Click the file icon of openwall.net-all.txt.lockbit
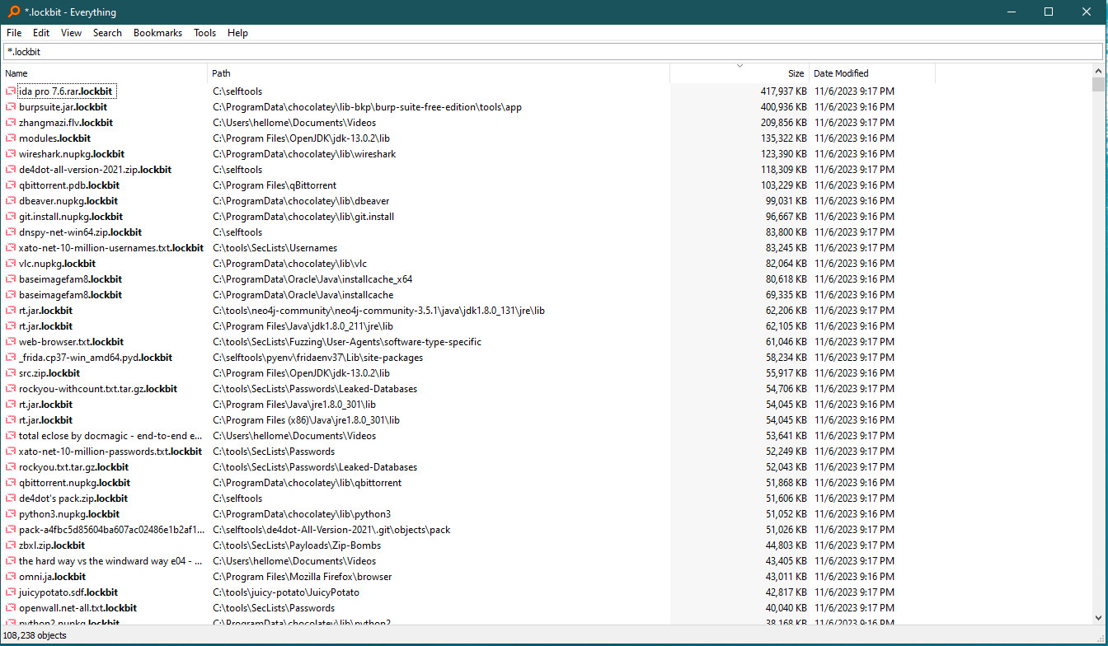Image resolution: width=1108 pixels, height=646 pixels. coord(11,608)
